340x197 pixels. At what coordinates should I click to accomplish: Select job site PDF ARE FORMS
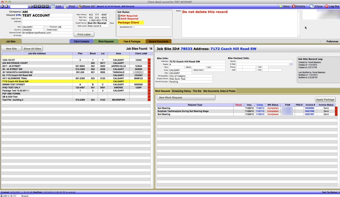pos(74,93)
